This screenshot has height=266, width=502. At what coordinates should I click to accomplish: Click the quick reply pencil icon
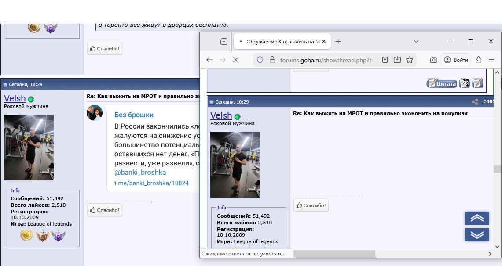(477, 83)
